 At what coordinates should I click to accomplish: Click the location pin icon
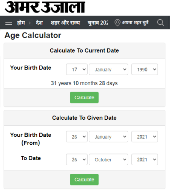pyautogui.click(x=117, y=23)
